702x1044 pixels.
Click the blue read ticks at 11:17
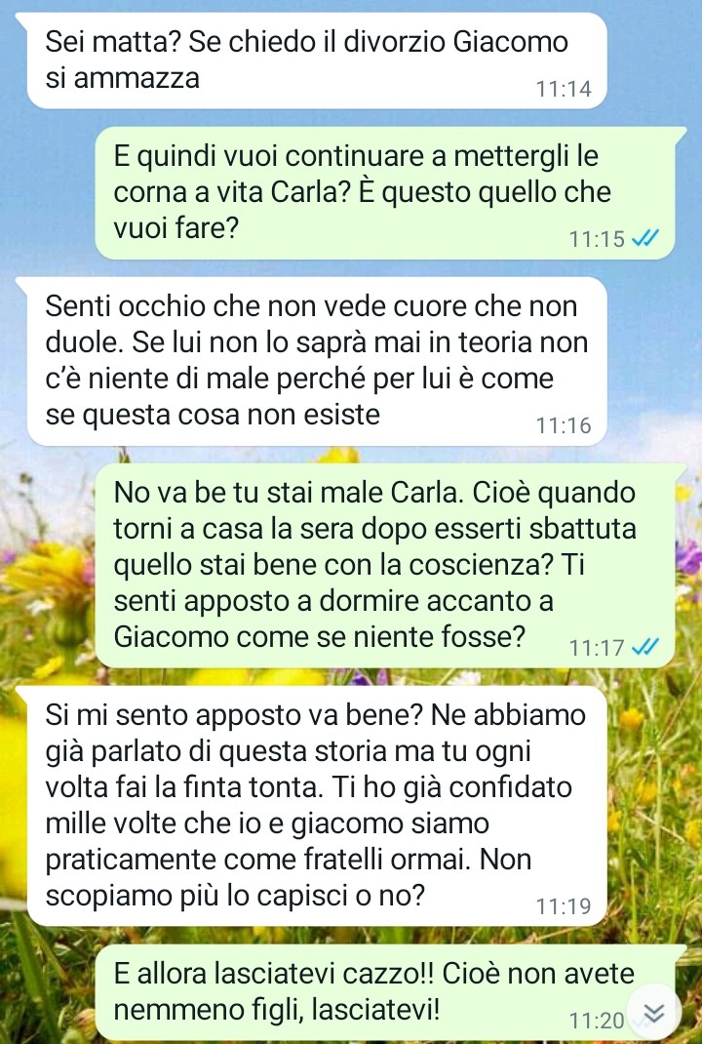pos(644,647)
